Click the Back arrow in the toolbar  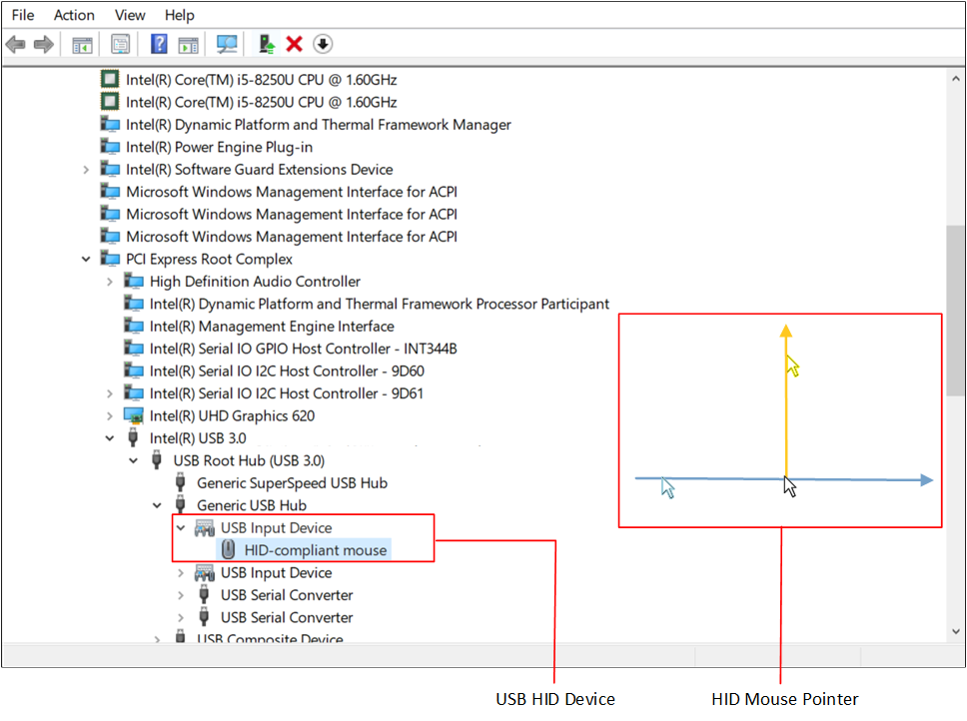(x=15, y=44)
